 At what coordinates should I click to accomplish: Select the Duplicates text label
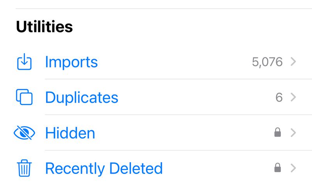(82, 97)
